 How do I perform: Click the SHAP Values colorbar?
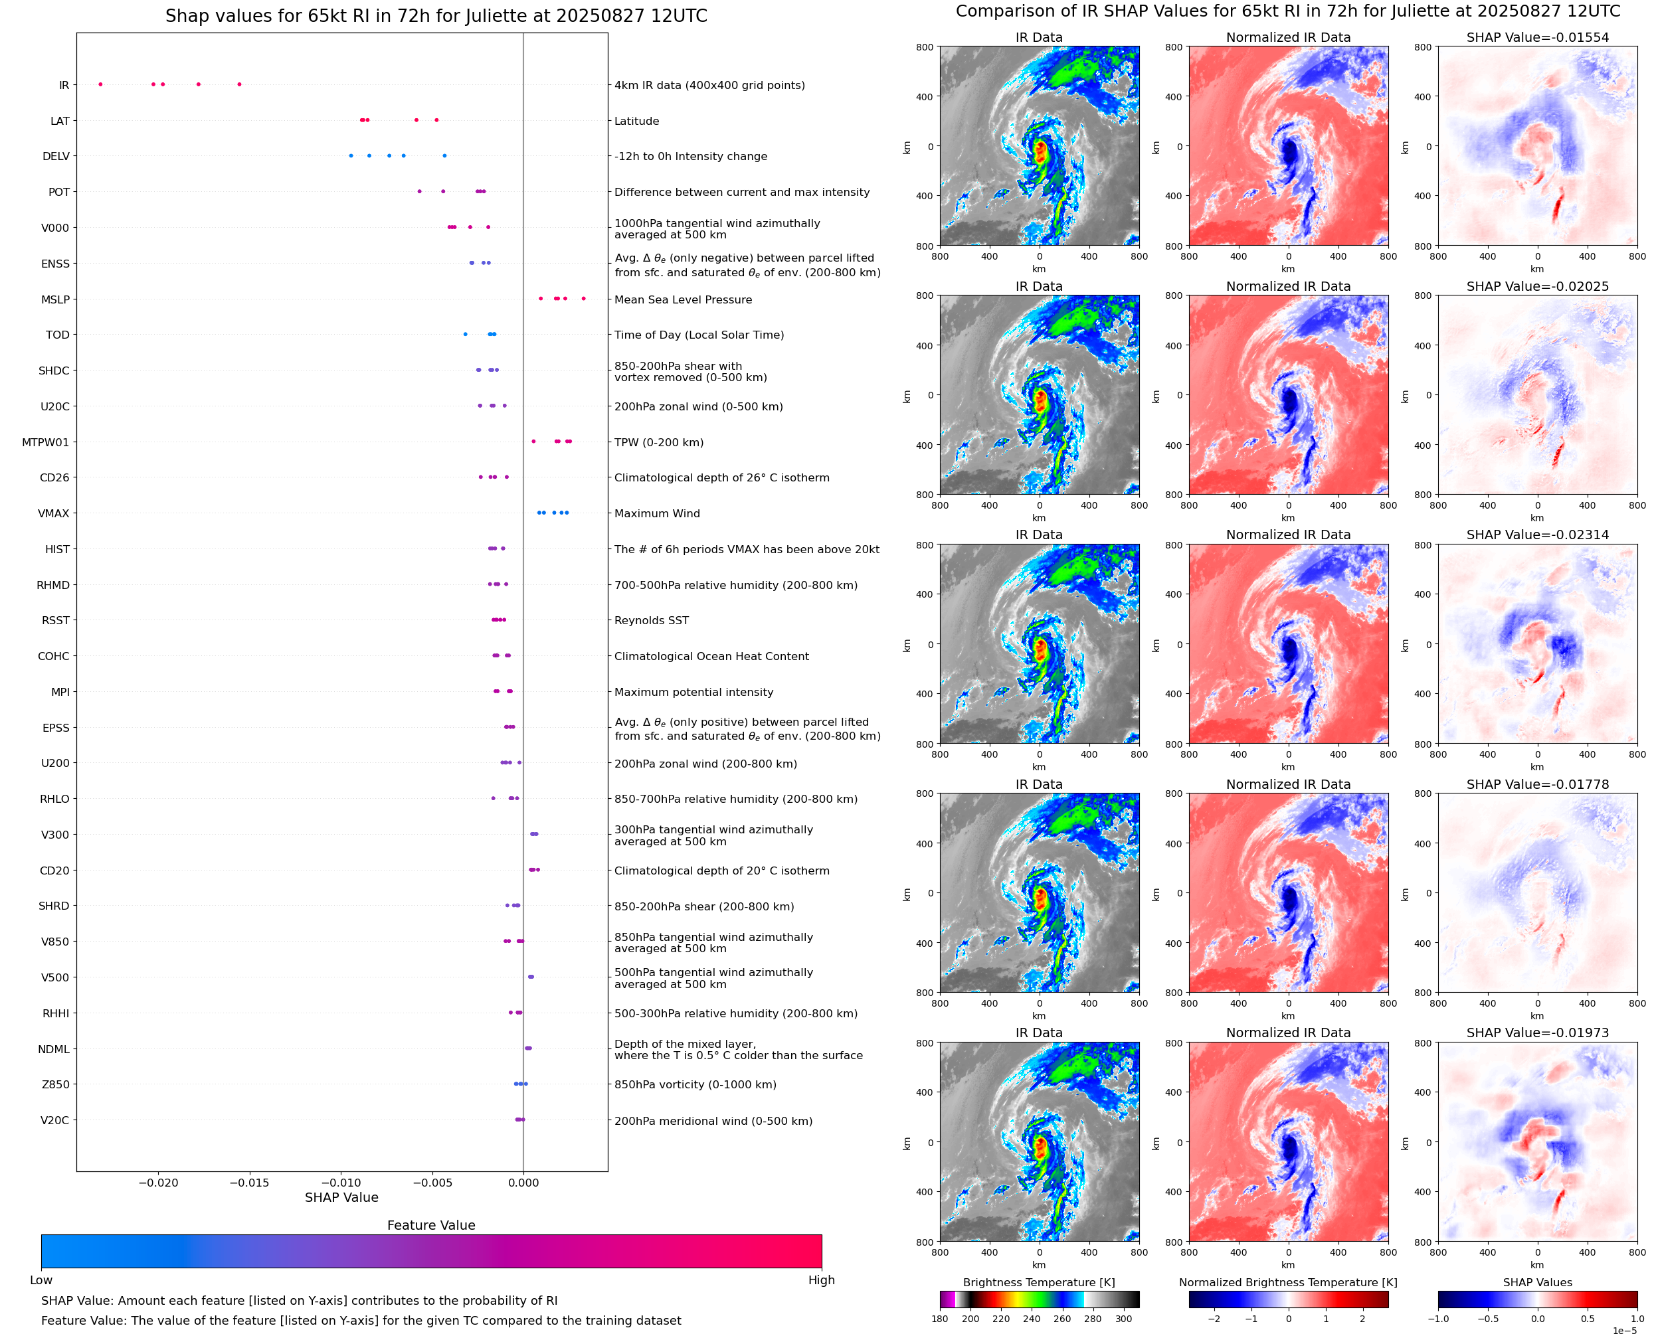pos(1537,1299)
